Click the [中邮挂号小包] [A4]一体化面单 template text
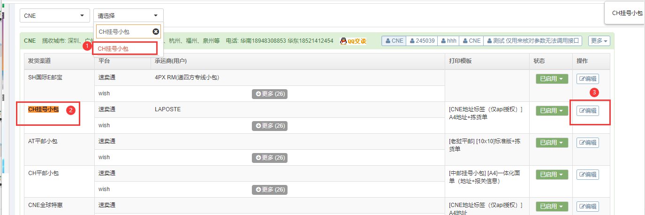The image size is (645, 215). (485, 177)
